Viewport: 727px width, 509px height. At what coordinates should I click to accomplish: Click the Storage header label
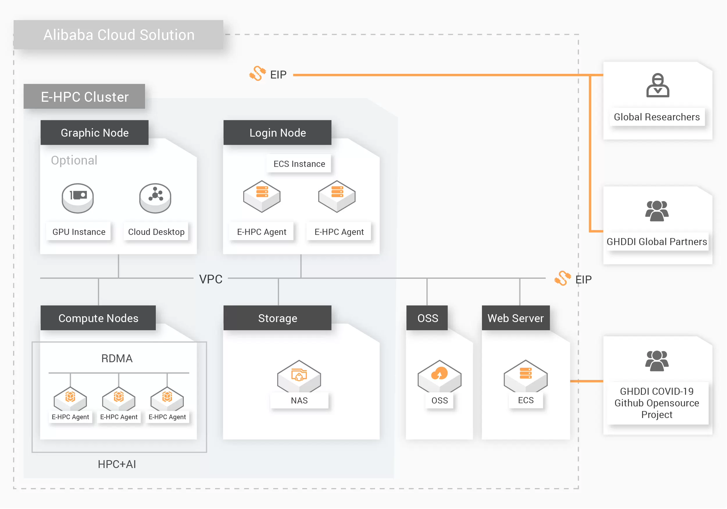pos(277,318)
